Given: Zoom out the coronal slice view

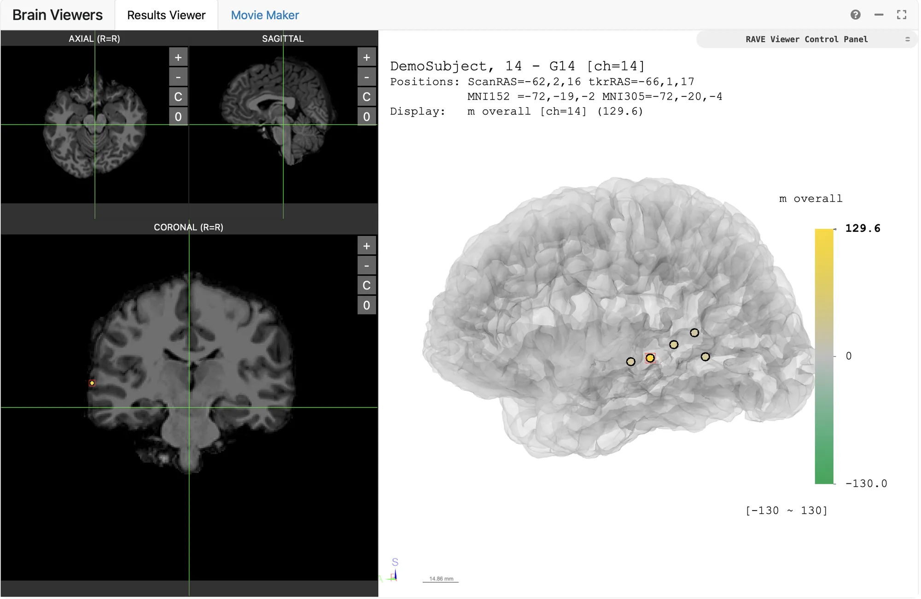Looking at the screenshot, I should click(x=367, y=265).
